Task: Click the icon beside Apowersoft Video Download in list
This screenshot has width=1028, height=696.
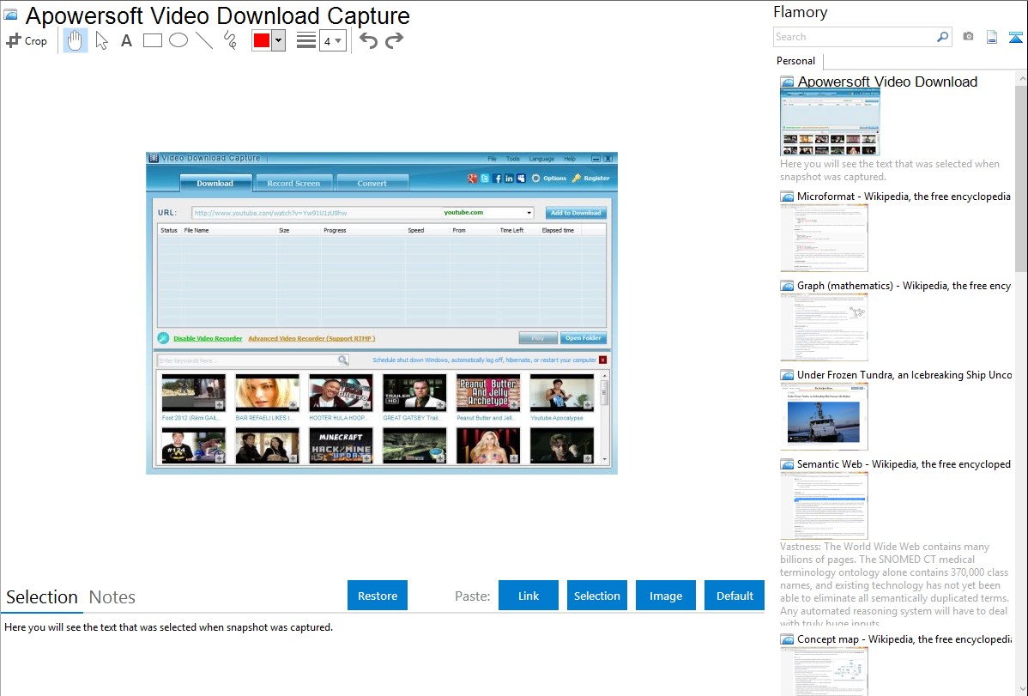Action: pos(787,82)
